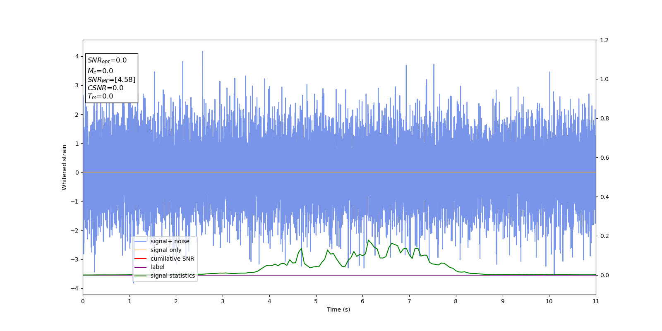Click the right axis tick label 1.2
Screen dimensions: 662x331
pyautogui.click(x=604, y=40)
